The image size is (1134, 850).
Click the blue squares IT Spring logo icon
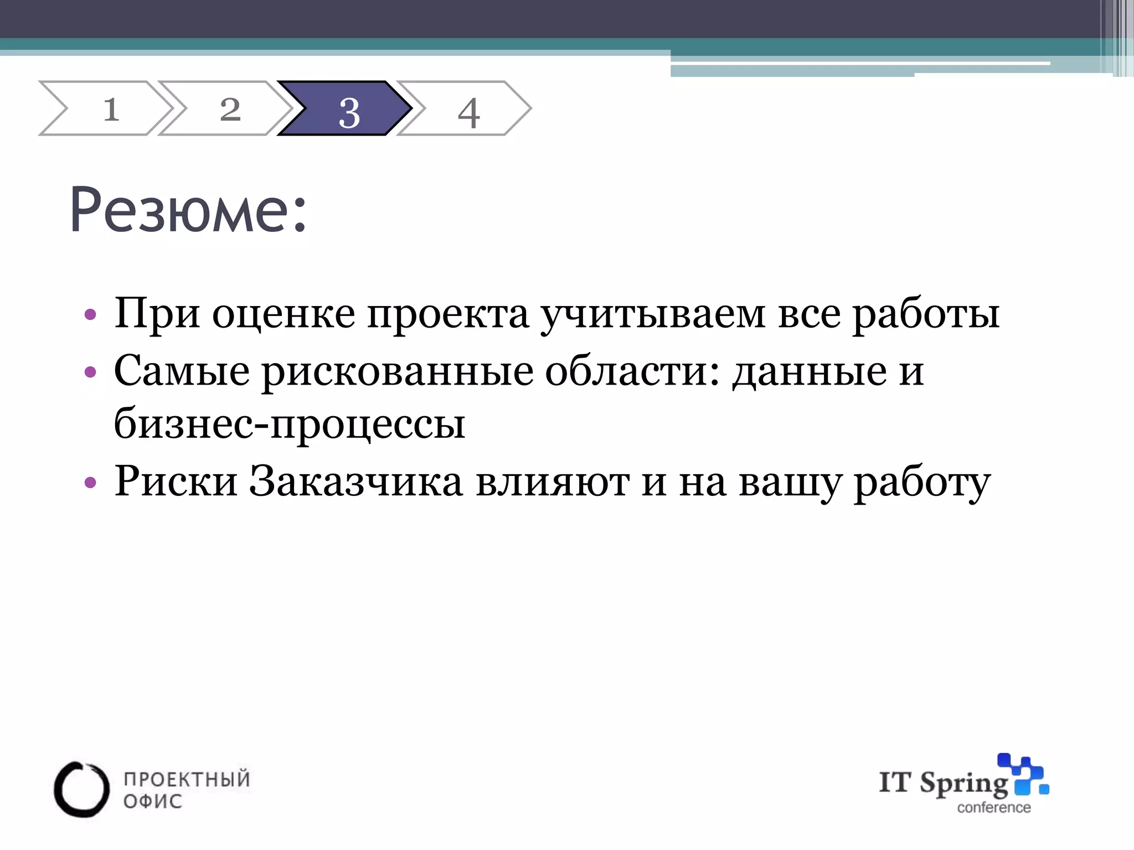pos(1023,775)
